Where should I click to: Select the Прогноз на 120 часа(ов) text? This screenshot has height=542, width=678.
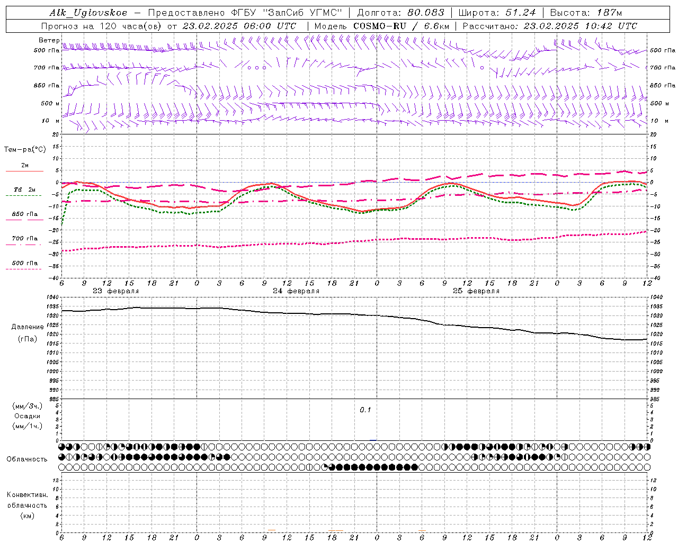[x=102, y=26]
